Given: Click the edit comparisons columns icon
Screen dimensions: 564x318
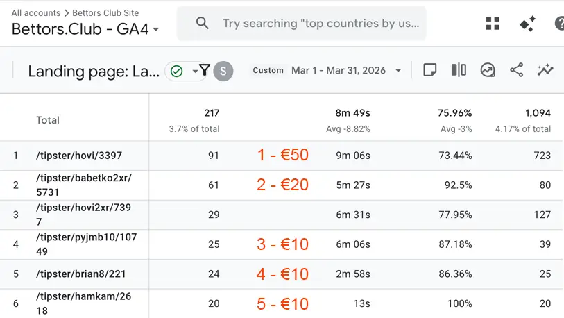Looking at the screenshot, I should [459, 70].
